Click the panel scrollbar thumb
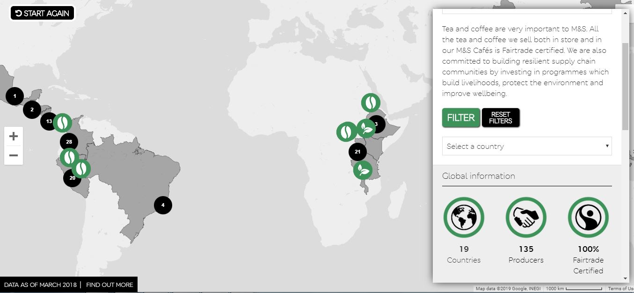 (625, 87)
